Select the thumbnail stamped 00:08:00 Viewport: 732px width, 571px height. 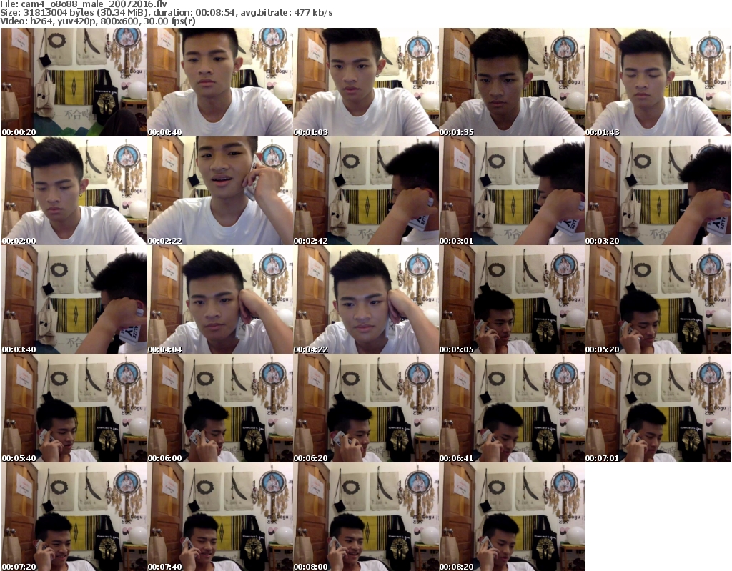coord(366,517)
